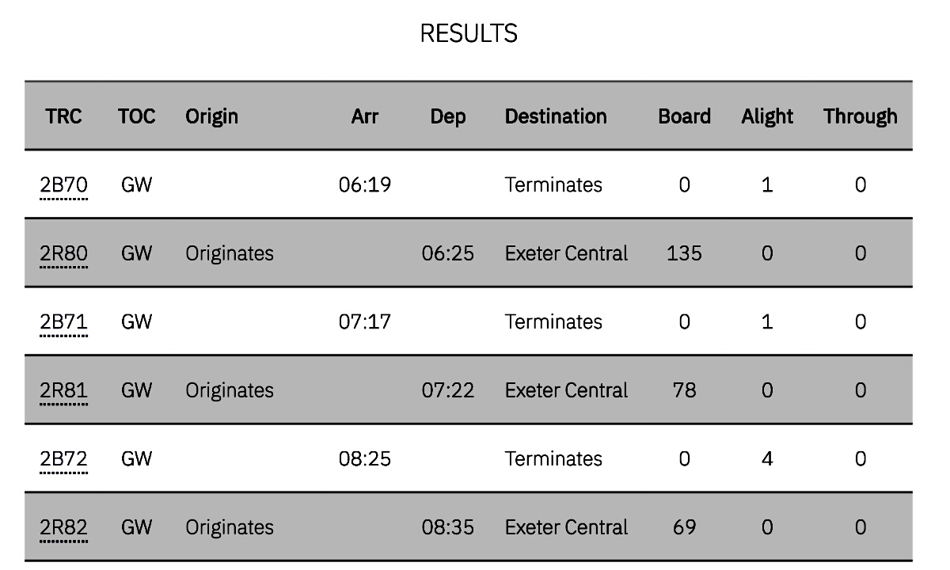Screen dimensions: 950x570
Task: Open the 2R82 train code link
Action: click(x=63, y=528)
